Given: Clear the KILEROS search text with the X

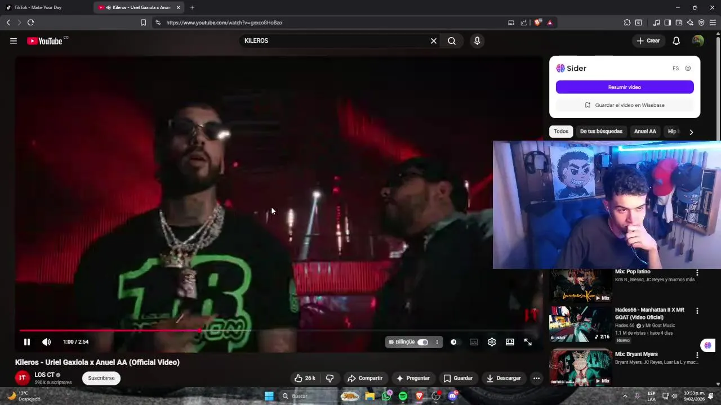Looking at the screenshot, I should pos(434,41).
